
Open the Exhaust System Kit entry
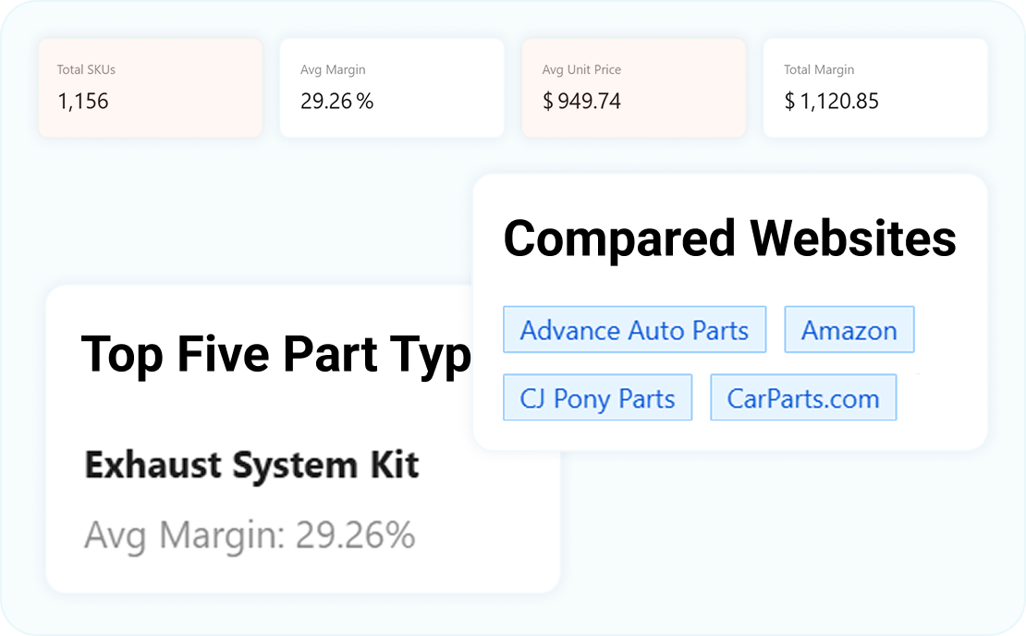point(251,464)
